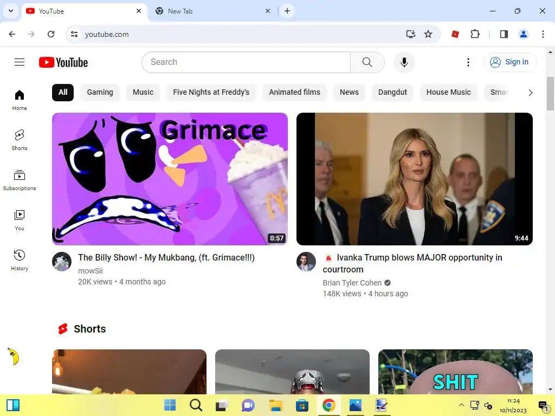Viewport: 555px width, 416px height.
Task: Select Five Nights at Freddy's chip
Action: click(211, 92)
